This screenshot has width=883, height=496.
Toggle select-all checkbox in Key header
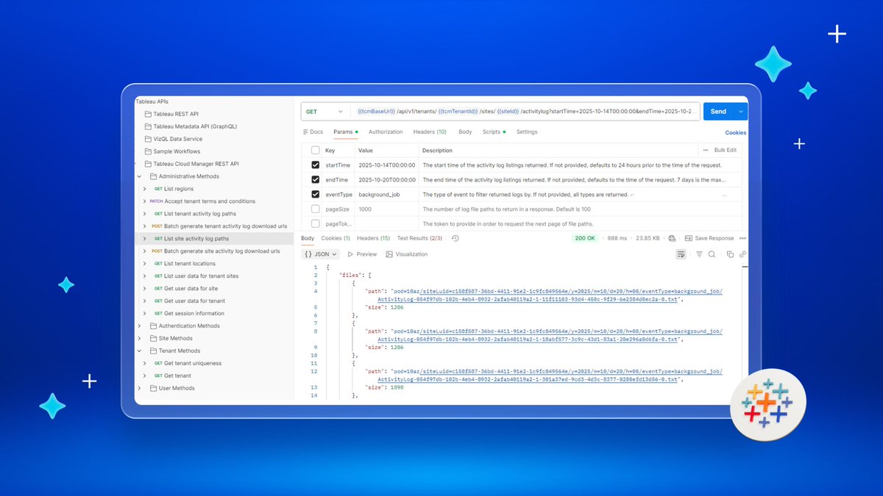pos(316,150)
